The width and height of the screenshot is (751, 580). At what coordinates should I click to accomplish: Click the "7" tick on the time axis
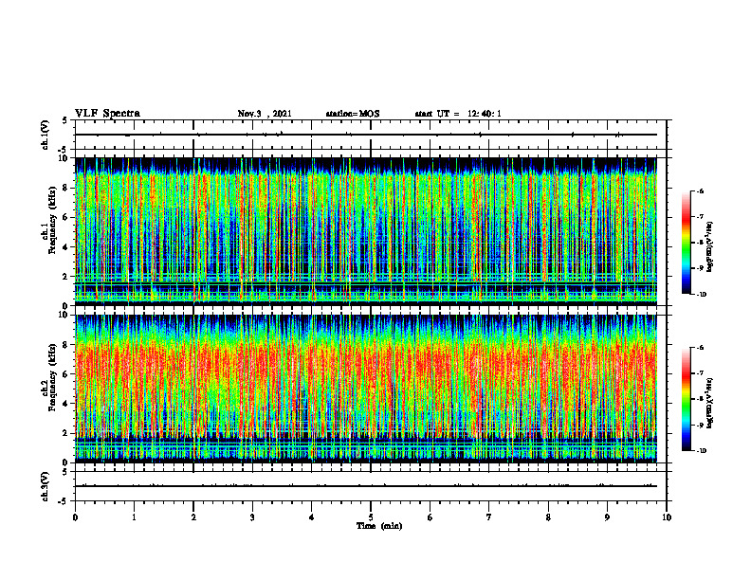click(x=489, y=517)
